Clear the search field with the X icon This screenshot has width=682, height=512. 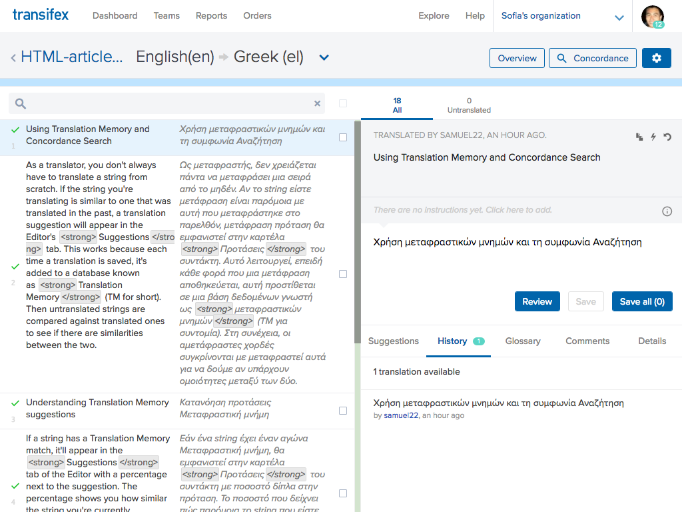click(317, 103)
